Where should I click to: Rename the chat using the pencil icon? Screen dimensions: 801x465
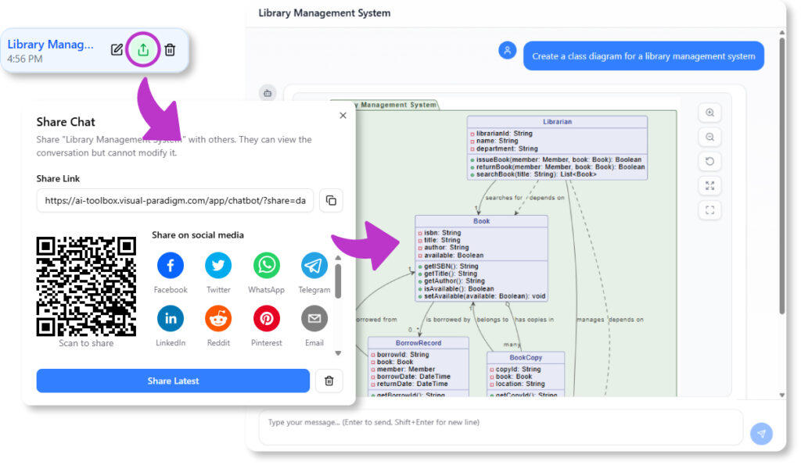tap(117, 49)
